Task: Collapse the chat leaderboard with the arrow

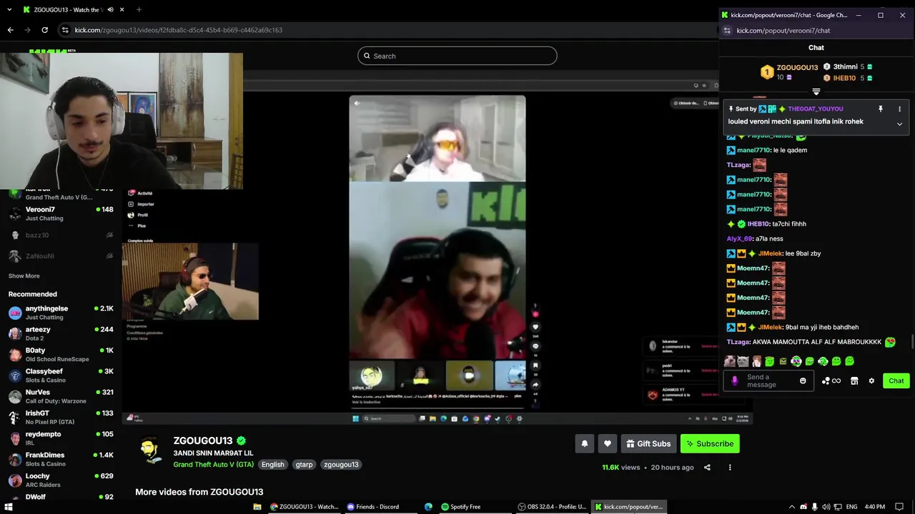Action: [x=816, y=91]
